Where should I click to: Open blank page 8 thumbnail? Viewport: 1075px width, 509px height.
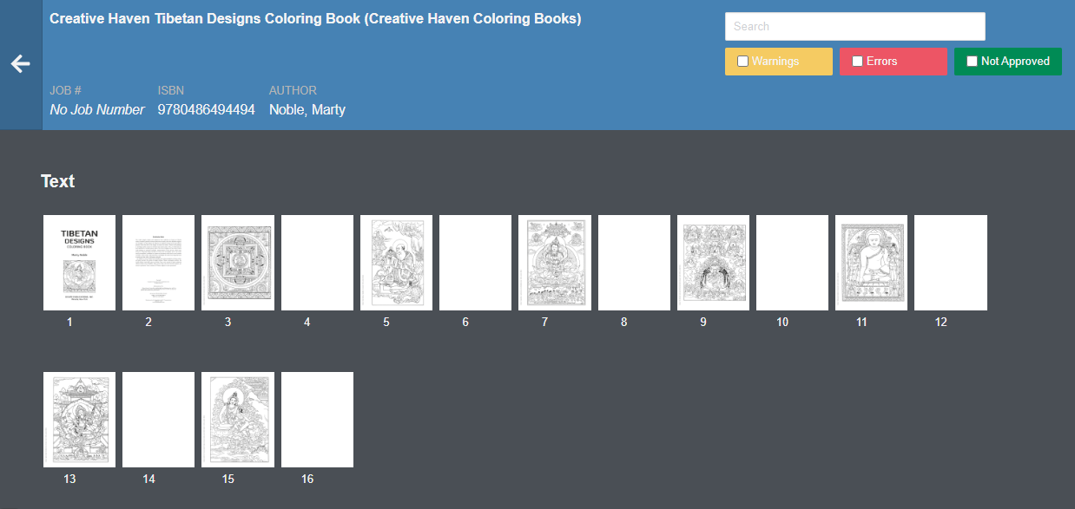click(x=634, y=263)
